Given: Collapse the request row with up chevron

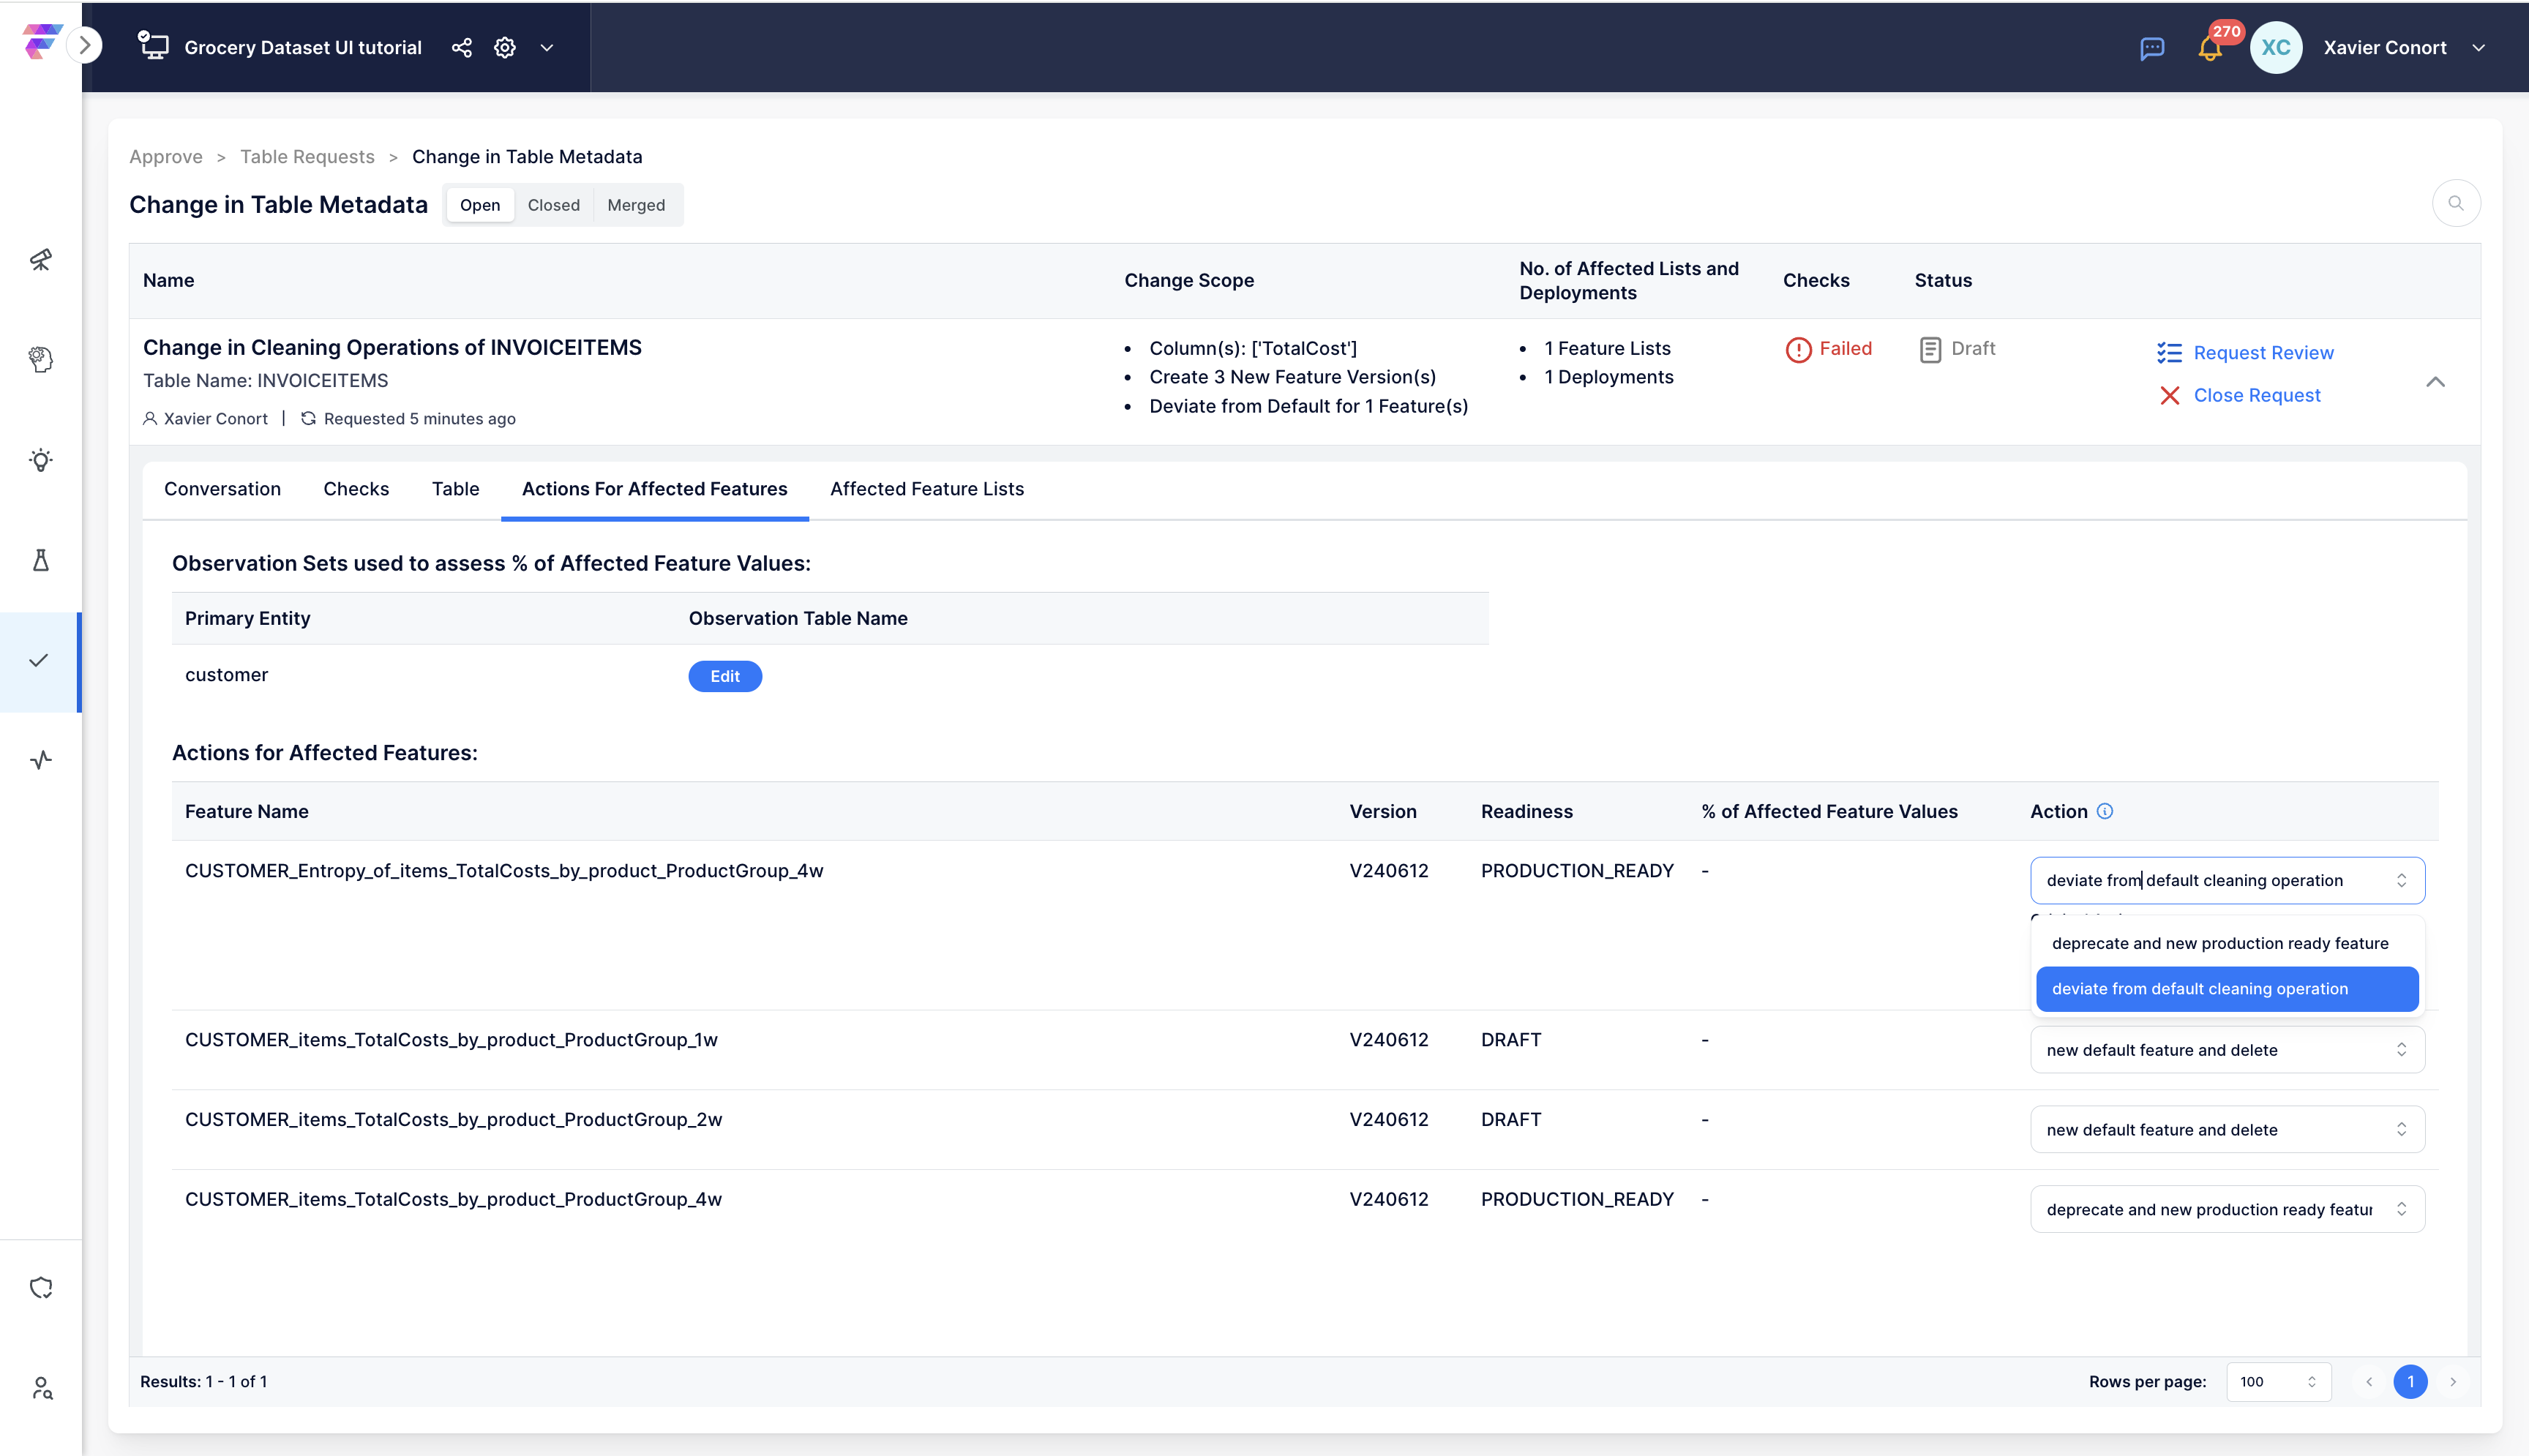Looking at the screenshot, I should pyautogui.click(x=2435, y=382).
